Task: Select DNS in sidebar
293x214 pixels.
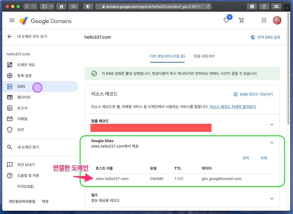Action: pos(40,86)
